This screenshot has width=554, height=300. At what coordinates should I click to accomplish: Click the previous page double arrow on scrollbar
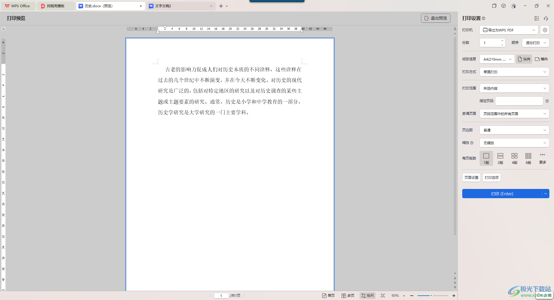click(455, 278)
